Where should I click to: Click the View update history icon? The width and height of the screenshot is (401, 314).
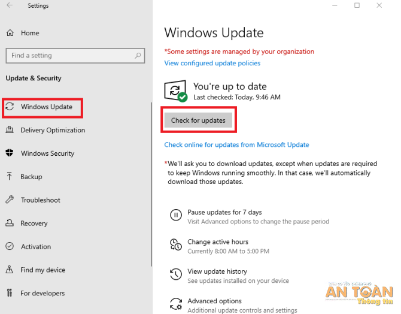pos(175,275)
